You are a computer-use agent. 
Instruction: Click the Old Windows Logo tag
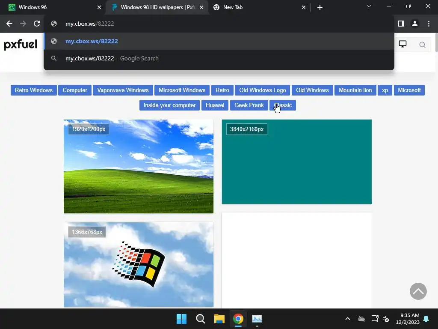(x=263, y=90)
